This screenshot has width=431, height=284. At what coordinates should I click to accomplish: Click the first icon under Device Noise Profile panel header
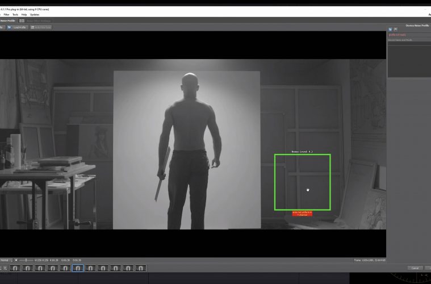pos(390,29)
